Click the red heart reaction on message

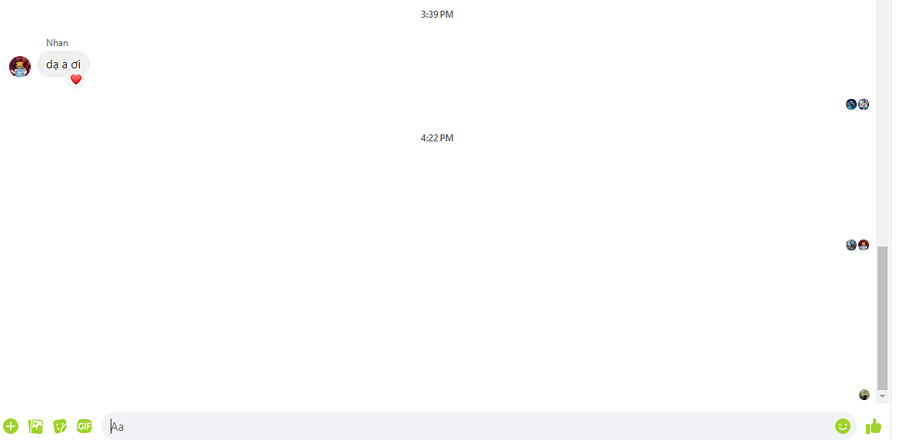pos(75,79)
